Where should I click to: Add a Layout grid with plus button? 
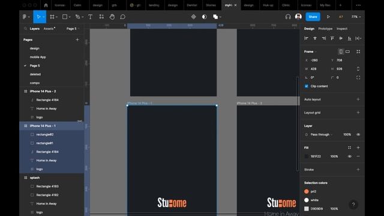(x=358, y=113)
